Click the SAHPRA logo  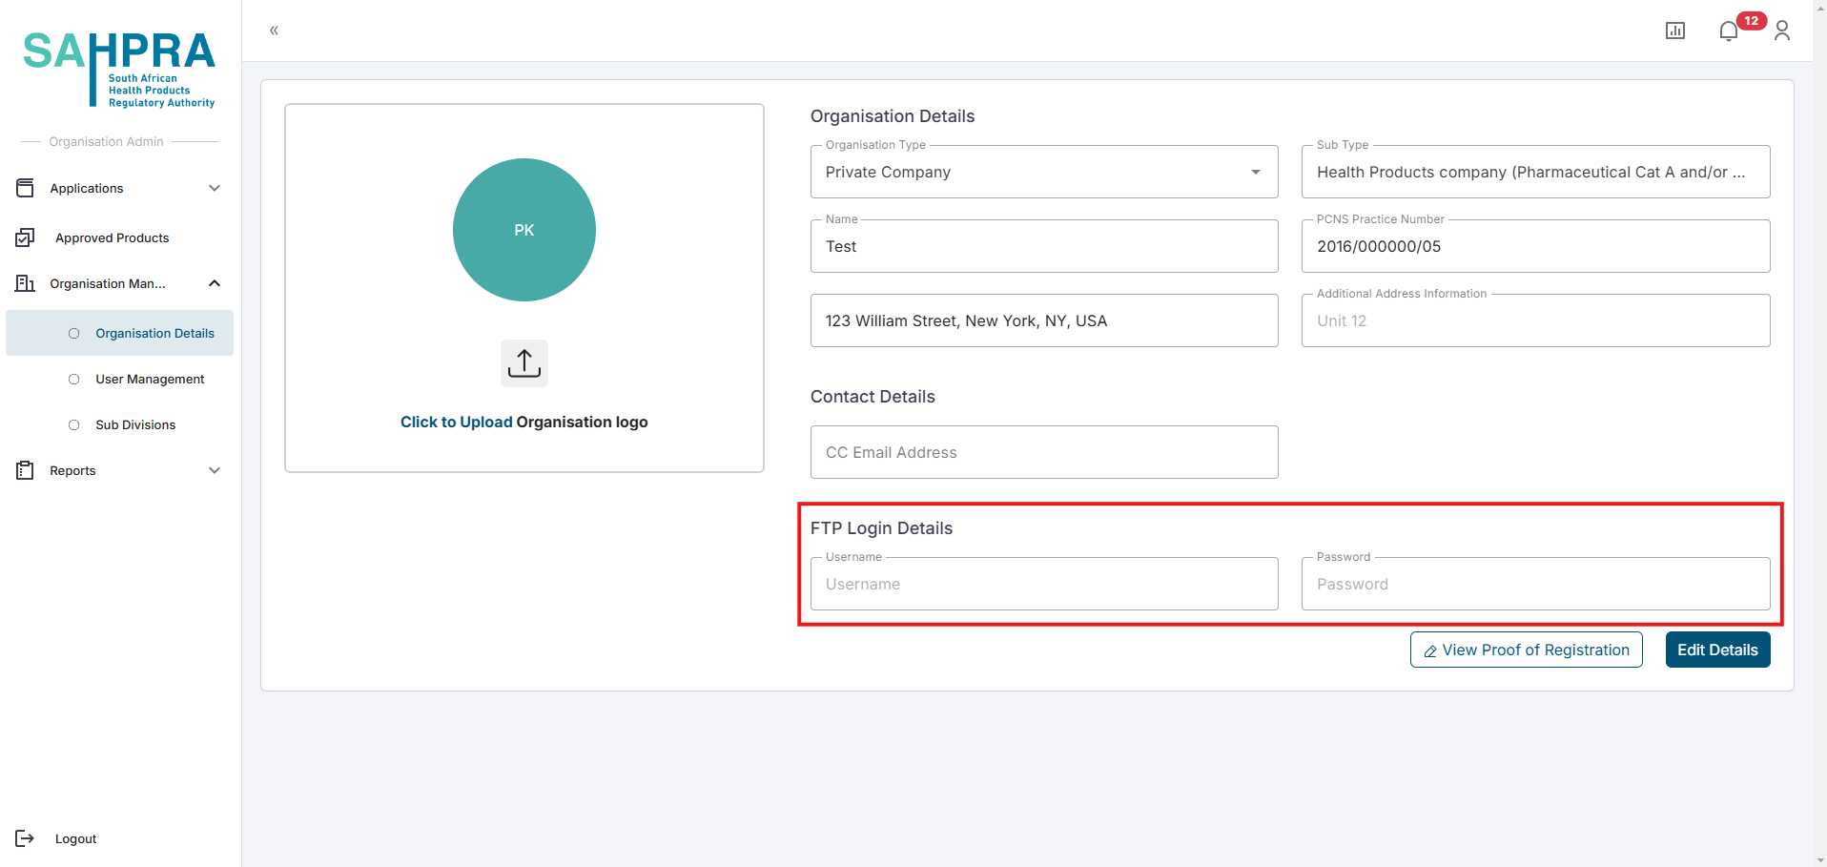tap(119, 68)
